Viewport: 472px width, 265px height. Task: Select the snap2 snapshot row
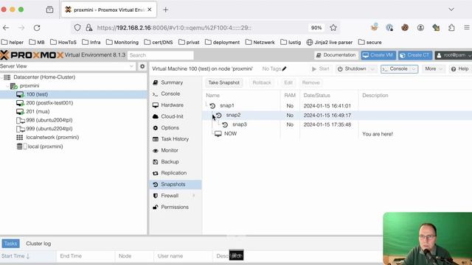[x=337, y=115]
